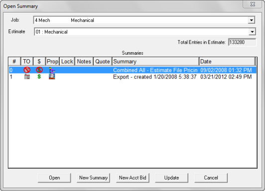Image resolution: width=265 pixels, height=191 pixels.
Task: Click the green dollar icon in row 1
Action: click(39, 77)
